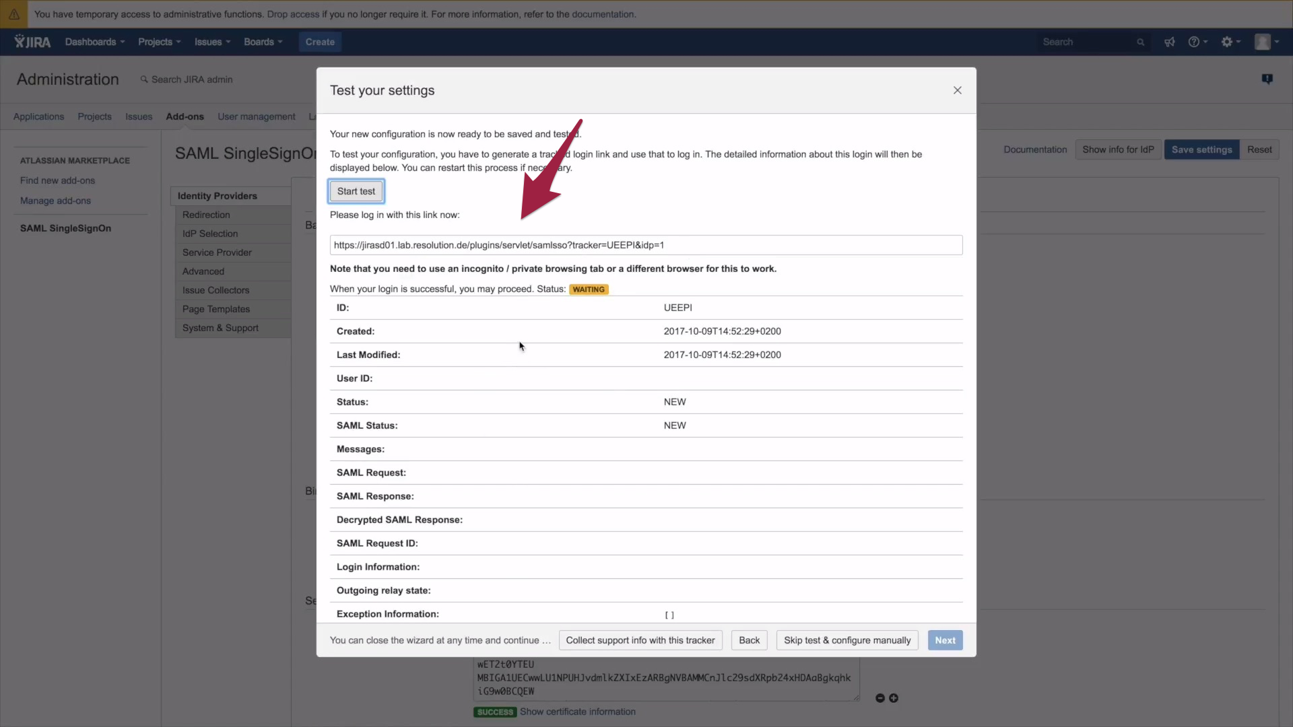The image size is (1293, 727).
Task: Select Redirection settings section
Action: pos(233,215)
